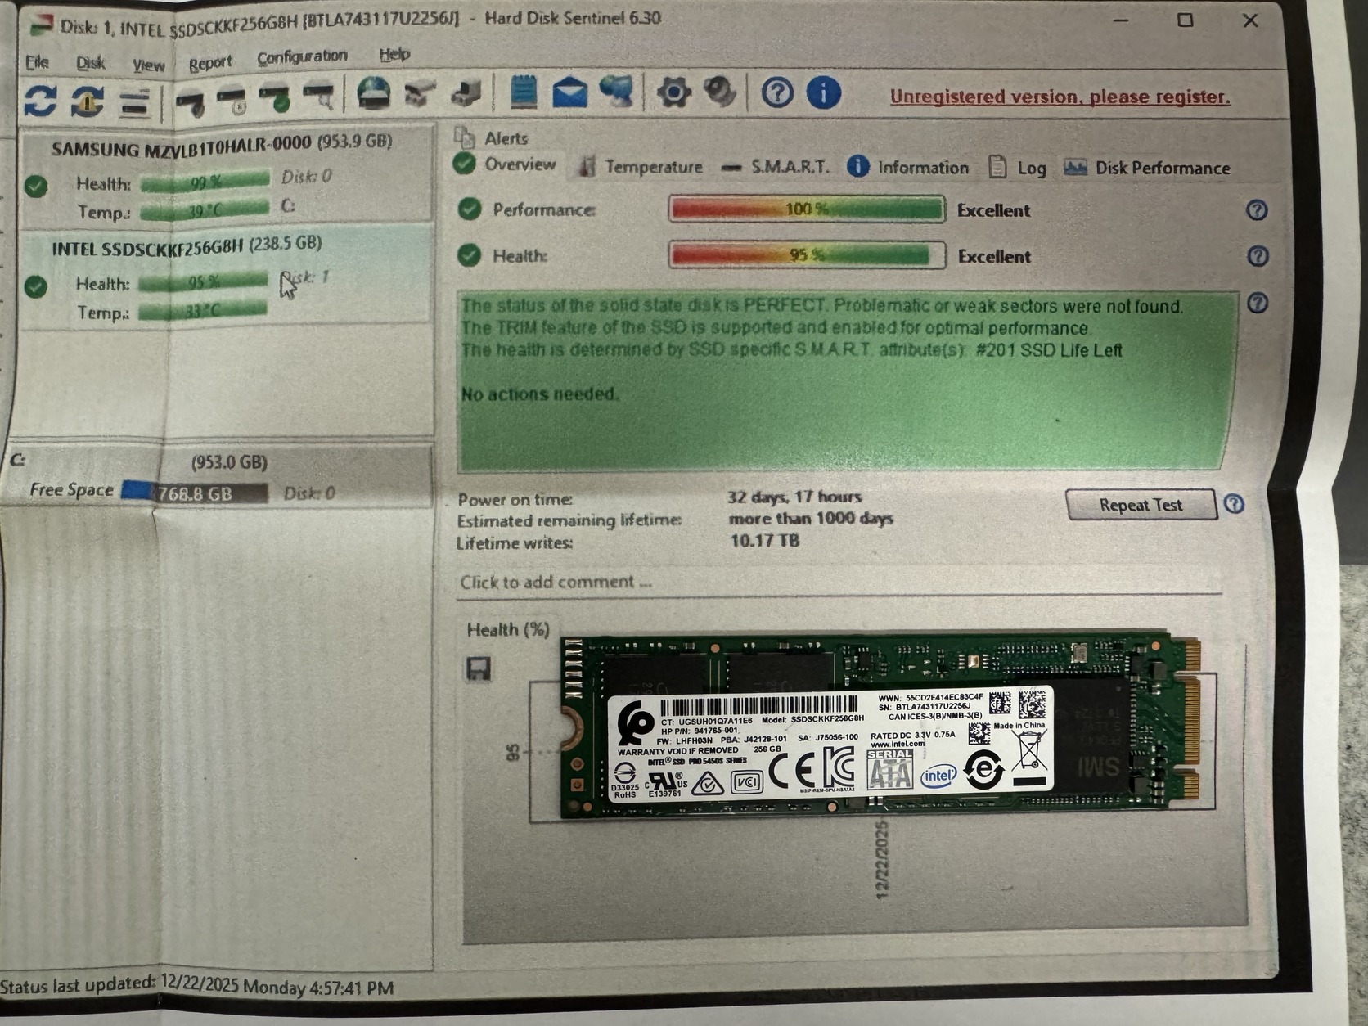Click the help icon beside Performance rating

(1257, 211)
